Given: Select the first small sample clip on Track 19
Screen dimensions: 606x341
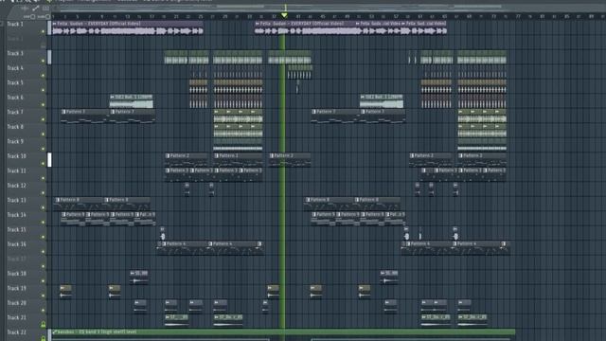Looking at the screenshot, I should coord(65,293).
